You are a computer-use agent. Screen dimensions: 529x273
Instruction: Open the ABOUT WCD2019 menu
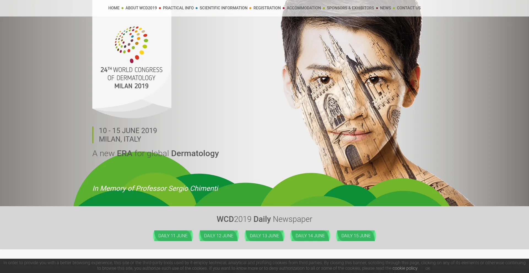pos(141,8)
